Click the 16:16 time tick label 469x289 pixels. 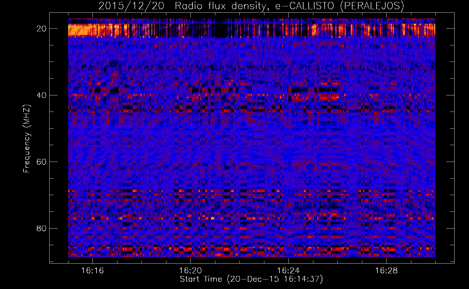click(92, 271)
